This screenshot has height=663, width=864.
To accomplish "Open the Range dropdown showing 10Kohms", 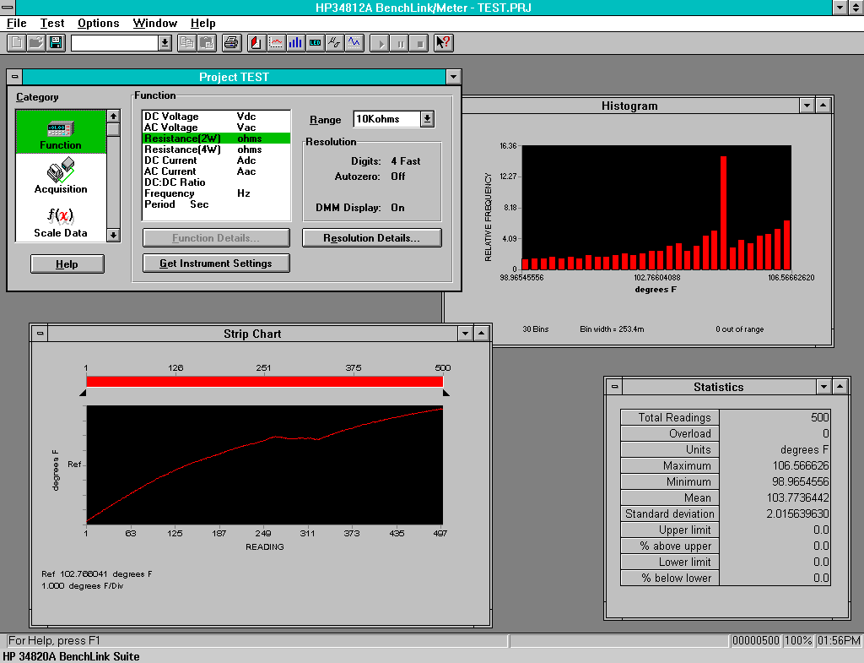I will point(427,119).
